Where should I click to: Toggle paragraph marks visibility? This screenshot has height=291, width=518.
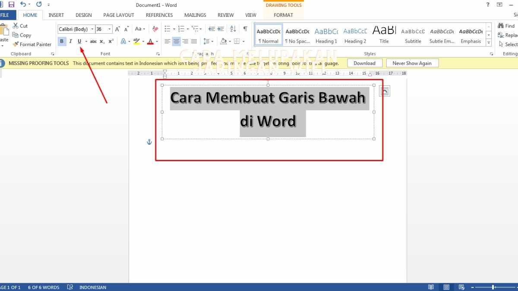[245, 28]
